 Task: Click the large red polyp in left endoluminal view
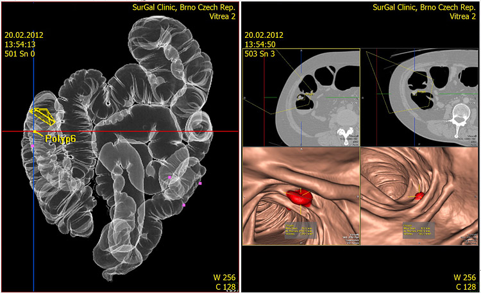point(298,197)
